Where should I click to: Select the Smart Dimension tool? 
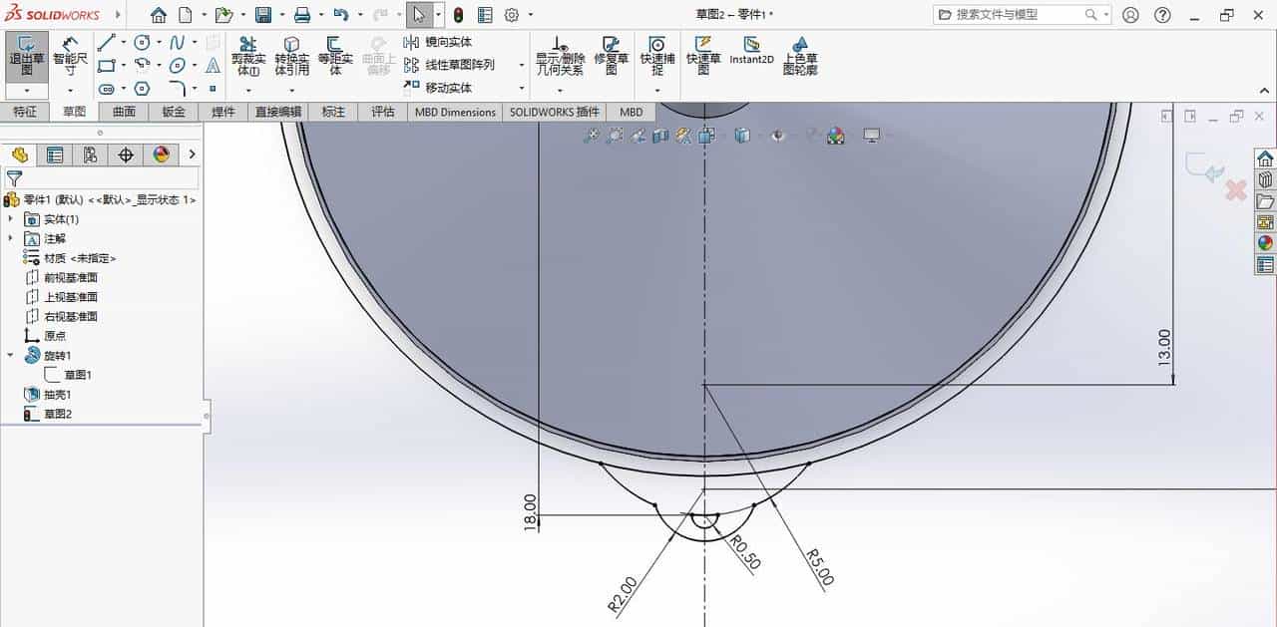68,55
